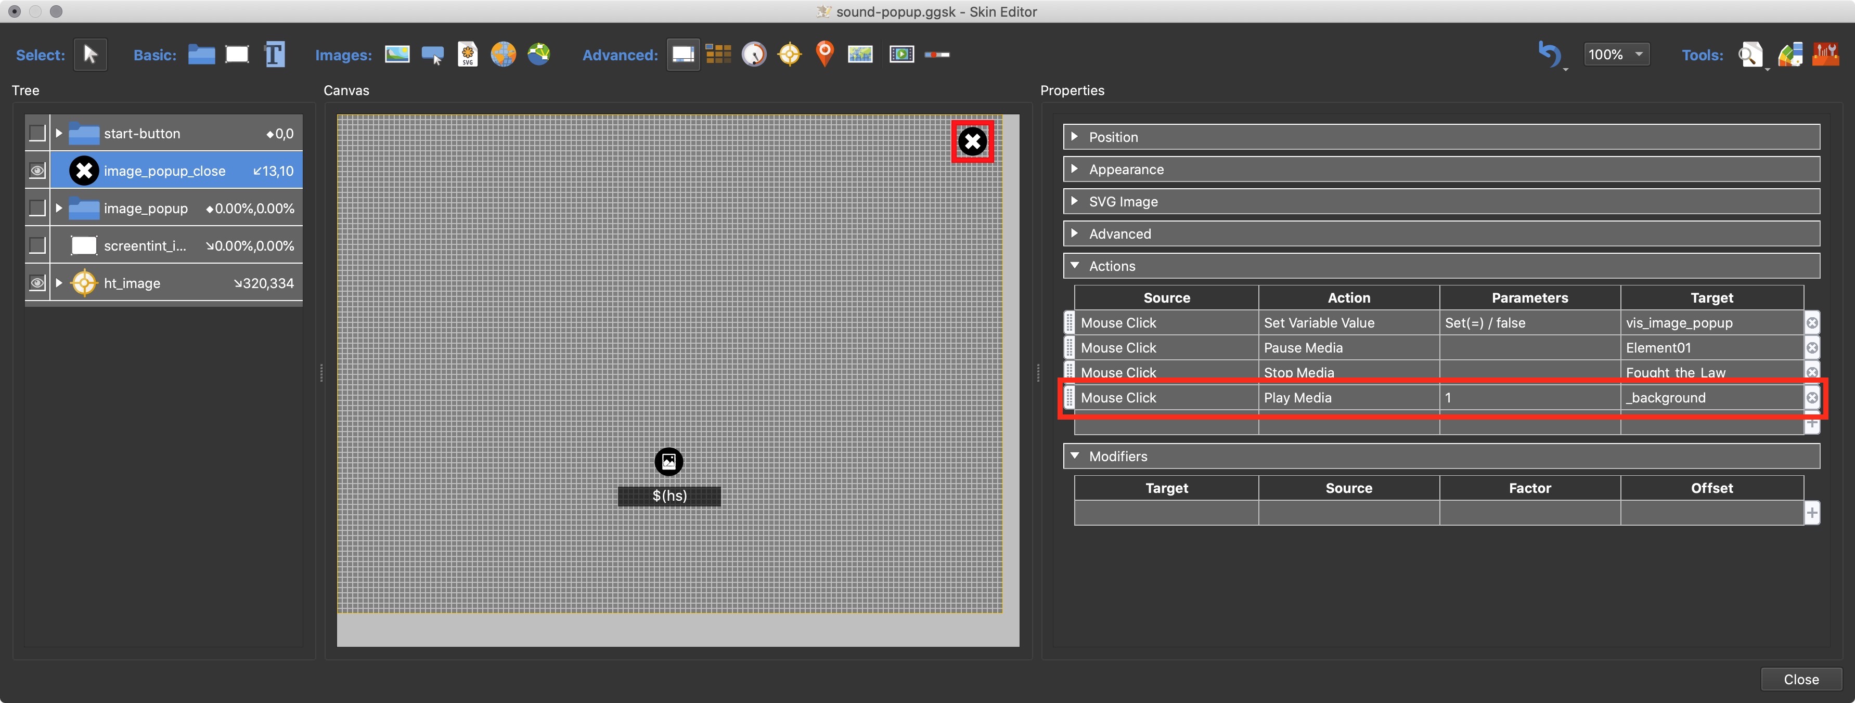Toggle visibility of image_popup
This screenshot has height=703, width=1855.
[37, 208]
